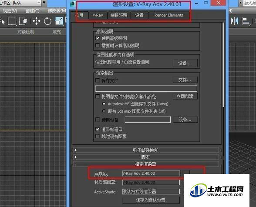Click the ActiveShade renderer field

pyautogui.click(x=151, y=191)
